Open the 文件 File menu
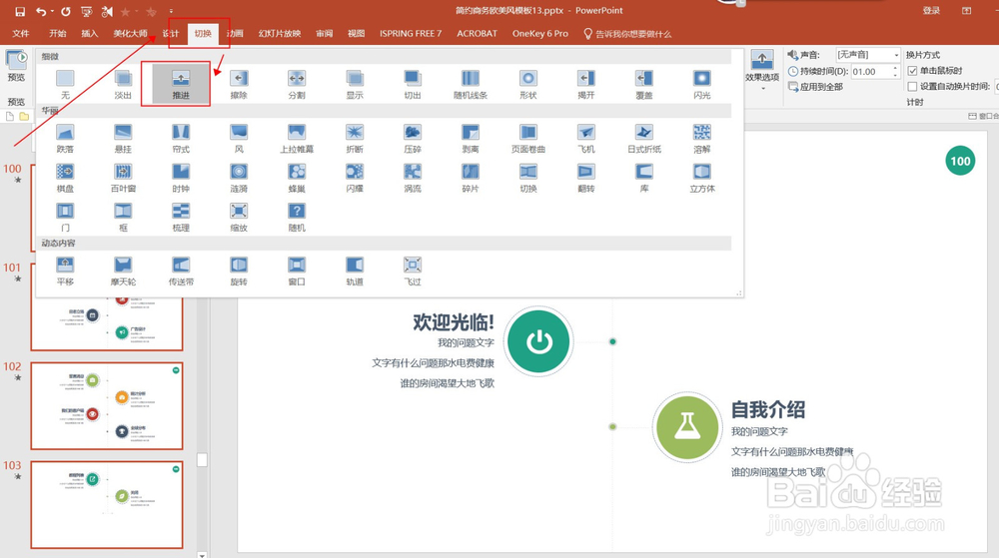 coord(20,34)
